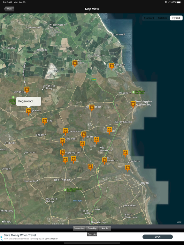Tap the Near By button
Screen dimensions: 184x245
click(104, 228)
